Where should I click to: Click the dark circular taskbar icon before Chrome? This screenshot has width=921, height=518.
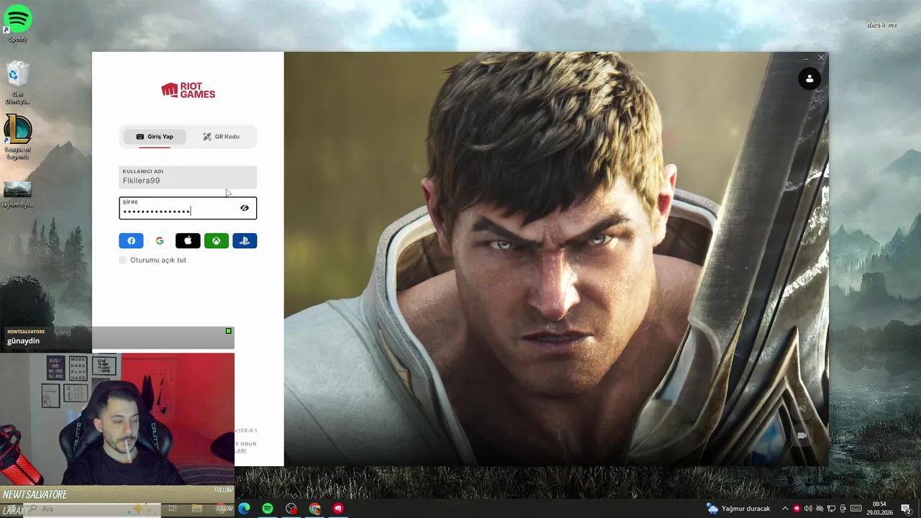pos(291,509)
